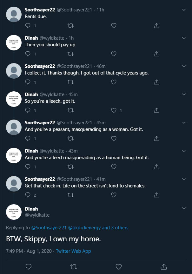Open Dinah's profile avatar on main tweet

(14, 212)
